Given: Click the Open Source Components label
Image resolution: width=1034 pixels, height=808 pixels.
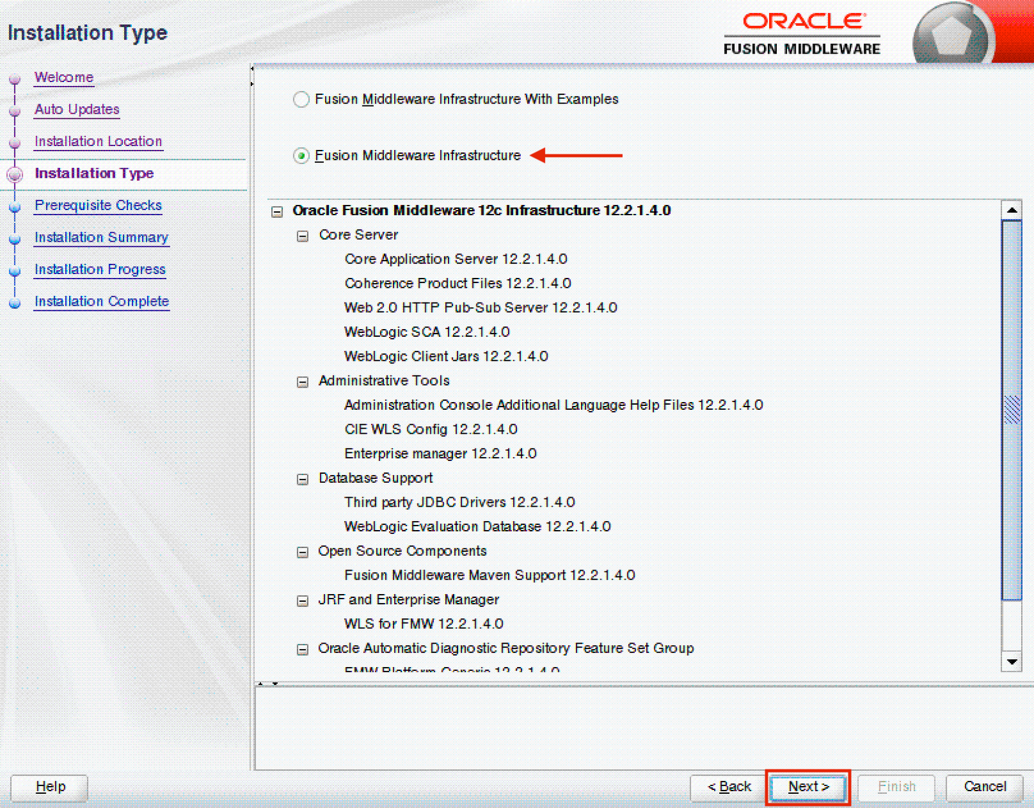Looking at the screenshot, I should [402, 551].
